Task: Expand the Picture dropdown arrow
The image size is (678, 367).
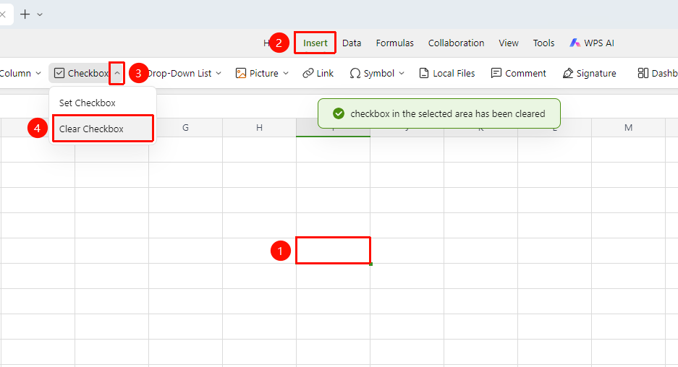Action: pos(286,74)
